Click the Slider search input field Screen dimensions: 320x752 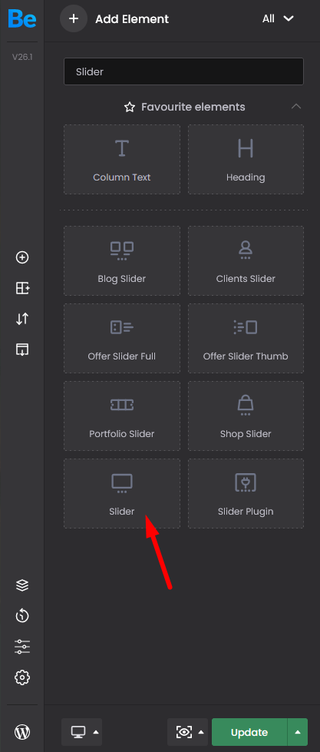183,72
